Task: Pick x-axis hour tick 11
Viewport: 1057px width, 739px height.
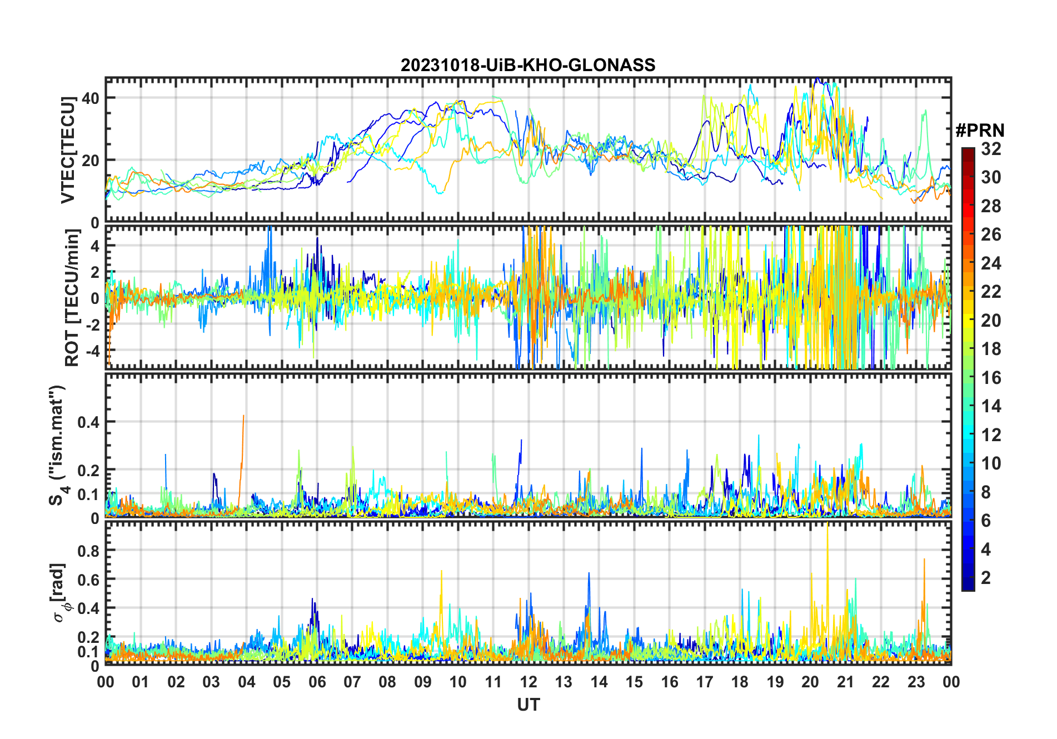Action: coord(493,682)
